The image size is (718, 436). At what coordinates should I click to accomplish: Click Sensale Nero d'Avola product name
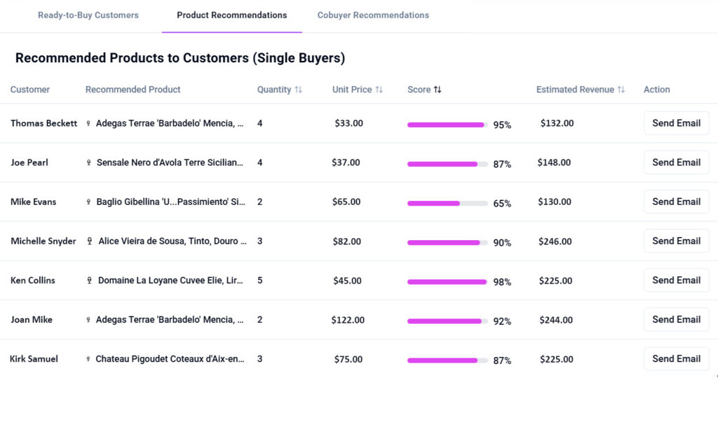tap(170, 162)
